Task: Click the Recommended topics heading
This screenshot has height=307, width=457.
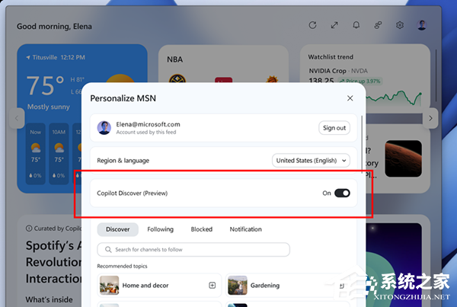Action: [122, 266]
